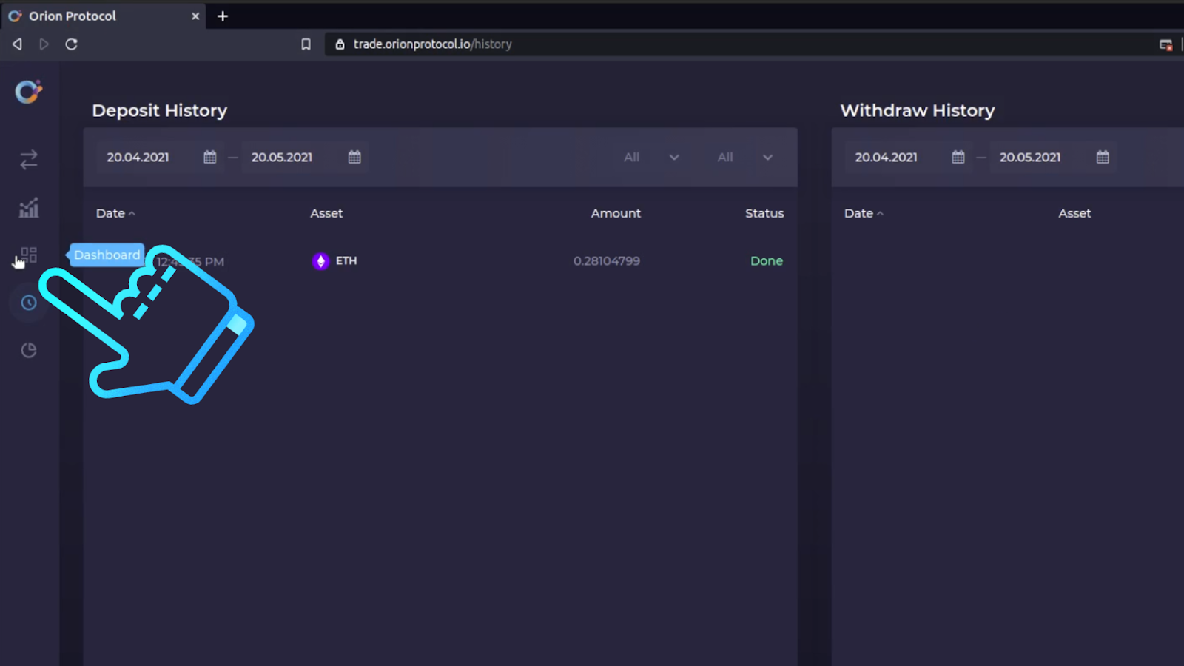Expand the second All filter dropdown
Viewport: 1184px width, 666px height.
click(745, 157)
